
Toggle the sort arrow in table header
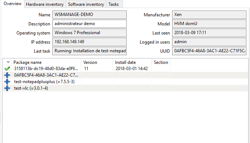click(x=8, y=62)
